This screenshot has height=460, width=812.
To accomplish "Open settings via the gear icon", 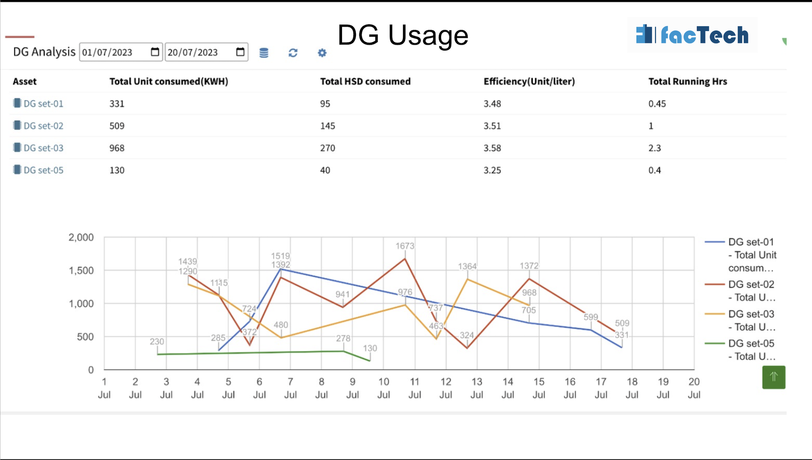I will (322, 53).
